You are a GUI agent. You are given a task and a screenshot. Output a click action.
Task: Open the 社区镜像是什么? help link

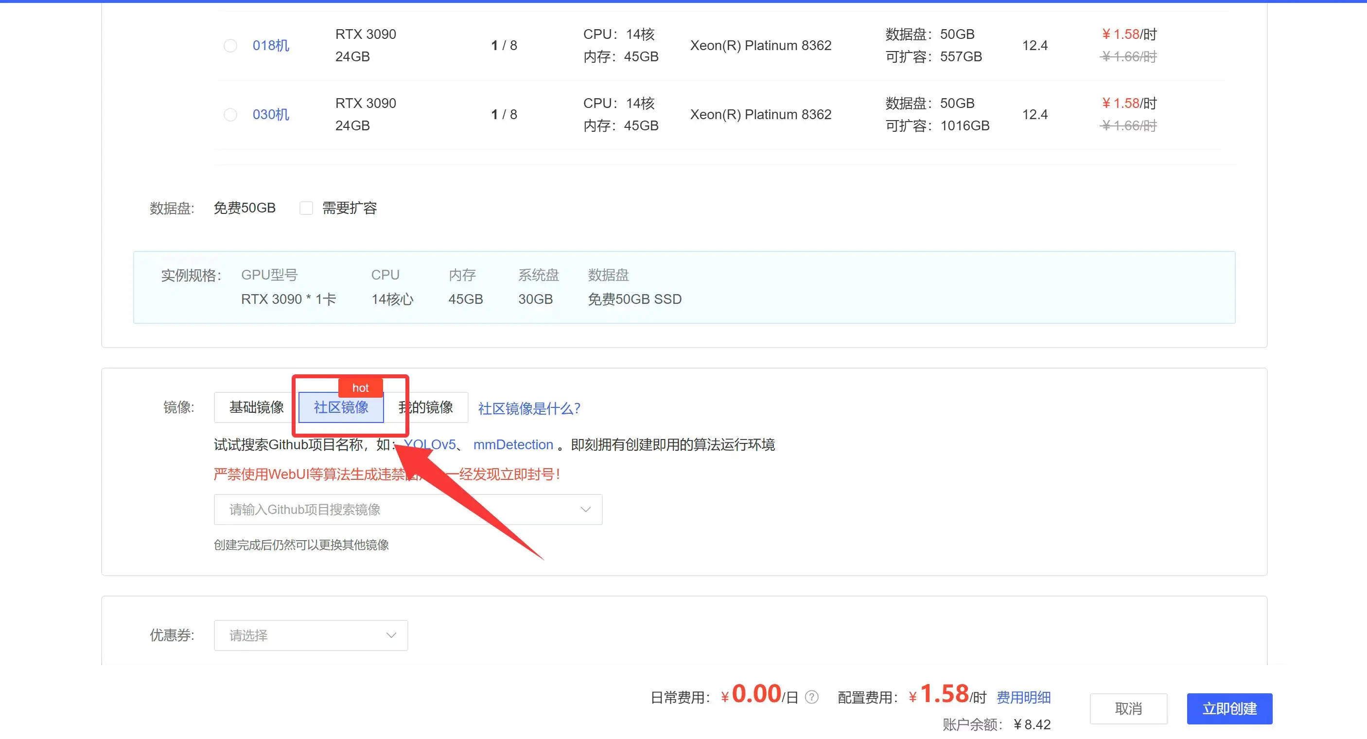[x=529, y=408]
